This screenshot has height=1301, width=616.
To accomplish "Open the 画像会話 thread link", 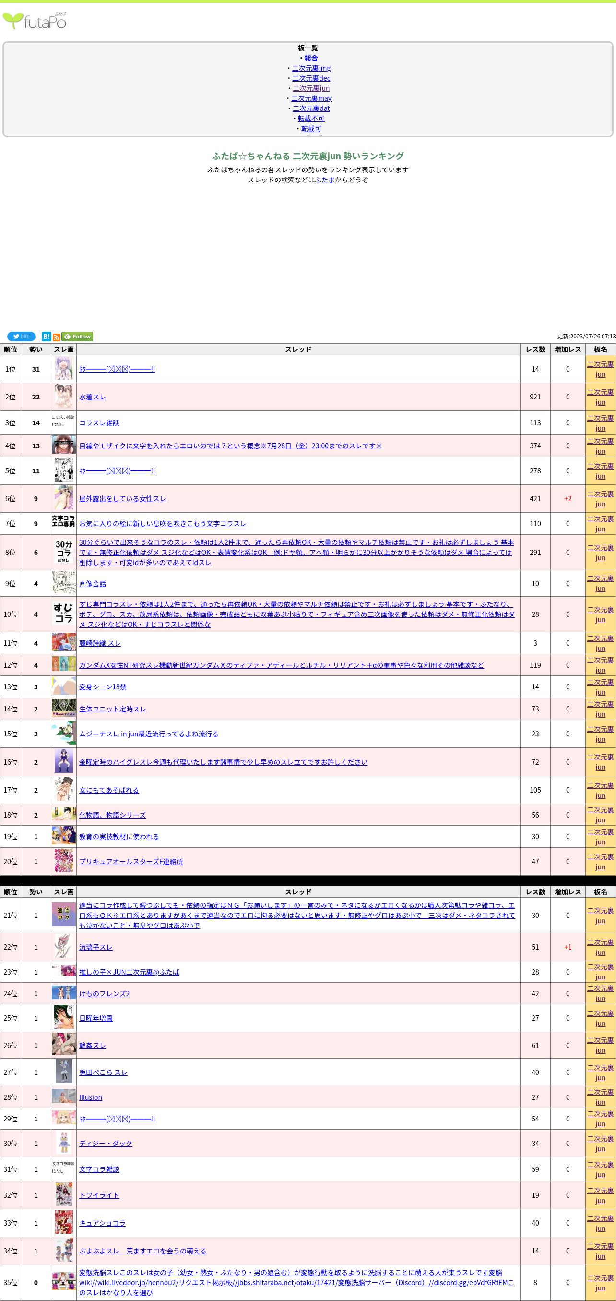I will tap(92, 583).
